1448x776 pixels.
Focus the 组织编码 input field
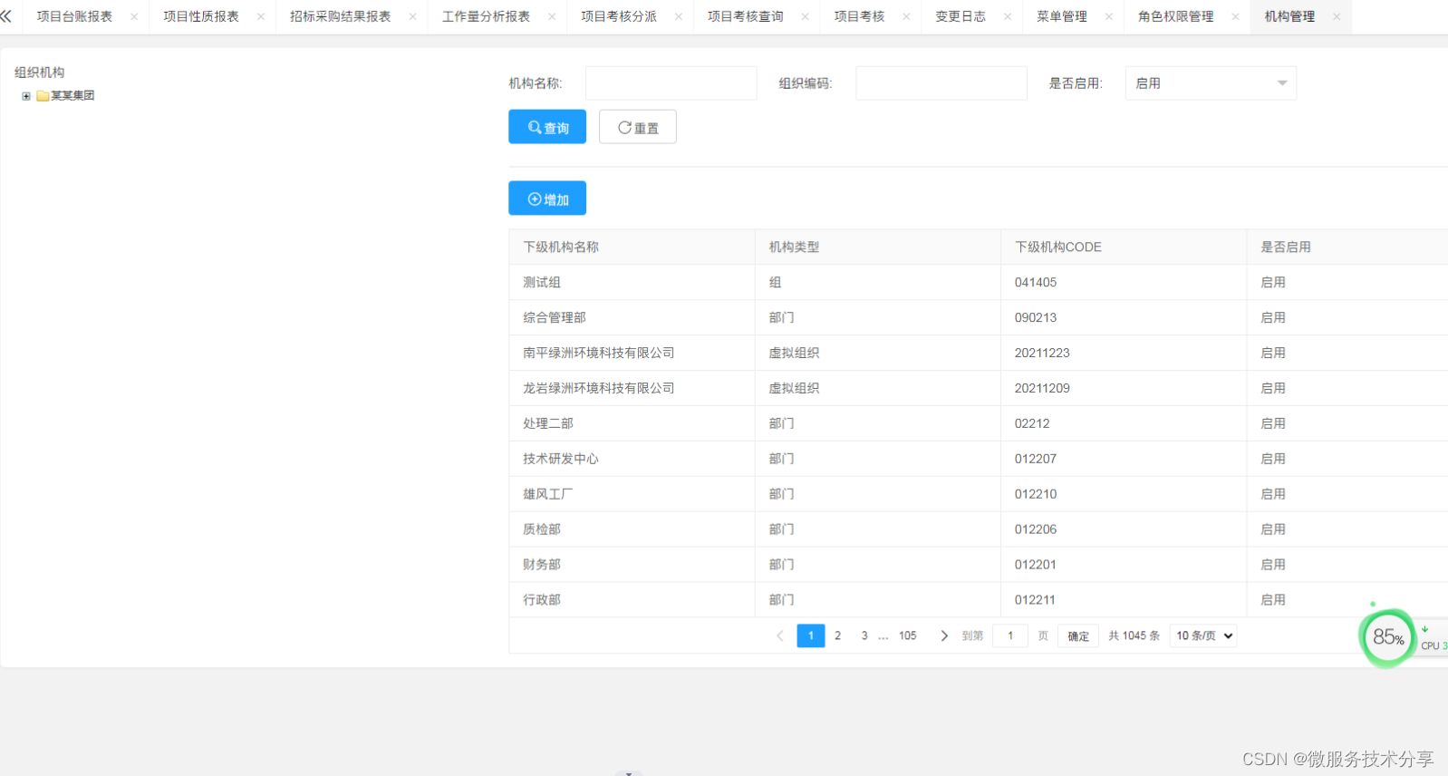pos(941,83)
